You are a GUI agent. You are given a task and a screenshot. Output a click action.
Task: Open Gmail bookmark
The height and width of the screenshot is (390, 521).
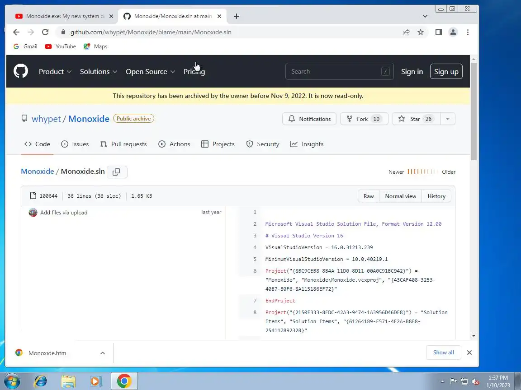click(25, 46)
